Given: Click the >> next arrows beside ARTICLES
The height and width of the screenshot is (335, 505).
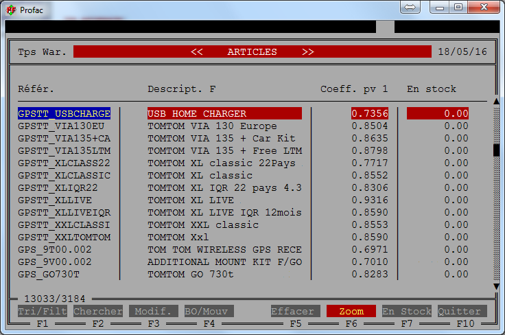Looking at the screenshot, I should point(308,51).
